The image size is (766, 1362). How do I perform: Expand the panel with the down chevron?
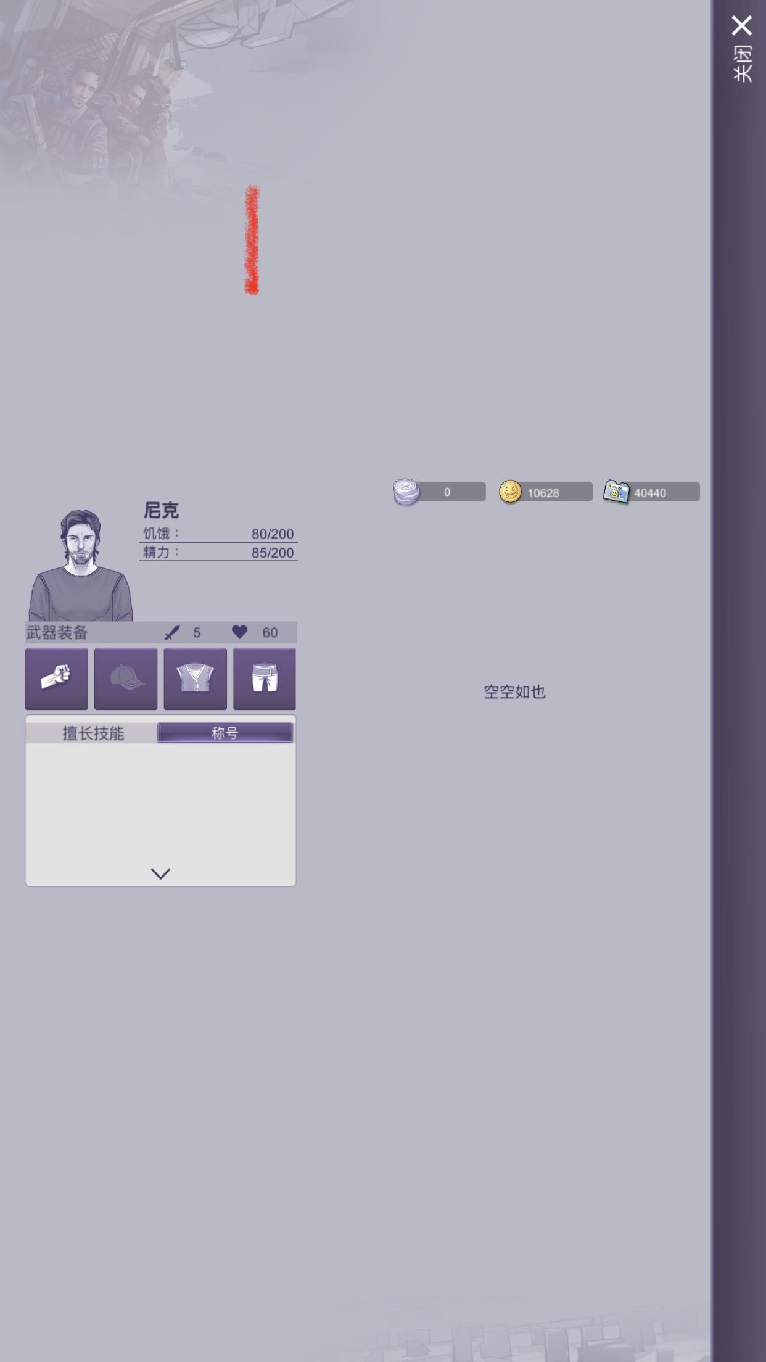160,873
